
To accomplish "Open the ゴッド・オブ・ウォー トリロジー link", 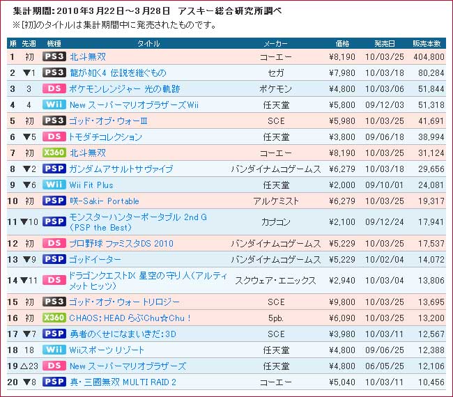I will (x=125, y=302).
